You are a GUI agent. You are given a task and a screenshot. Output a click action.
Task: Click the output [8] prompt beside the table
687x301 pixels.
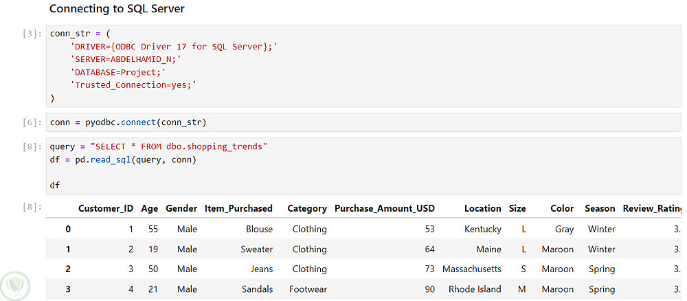[x=33, y=206]
